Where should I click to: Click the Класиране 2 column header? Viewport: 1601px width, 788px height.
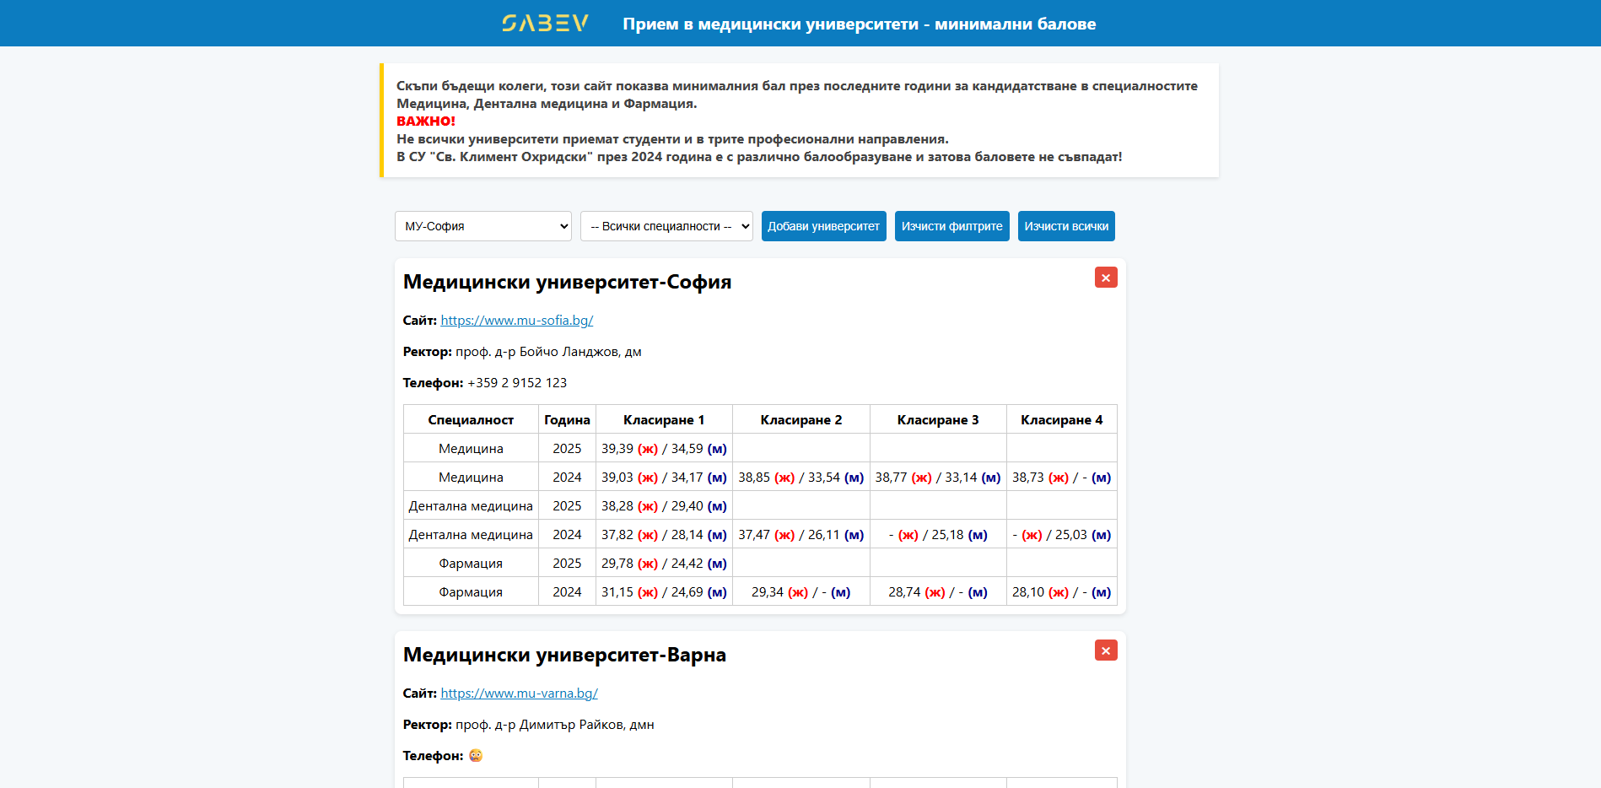click(800, 420)
